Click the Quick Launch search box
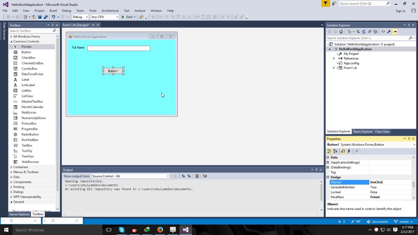This screenshot has height=235, width=418. [x=364, y=4]
